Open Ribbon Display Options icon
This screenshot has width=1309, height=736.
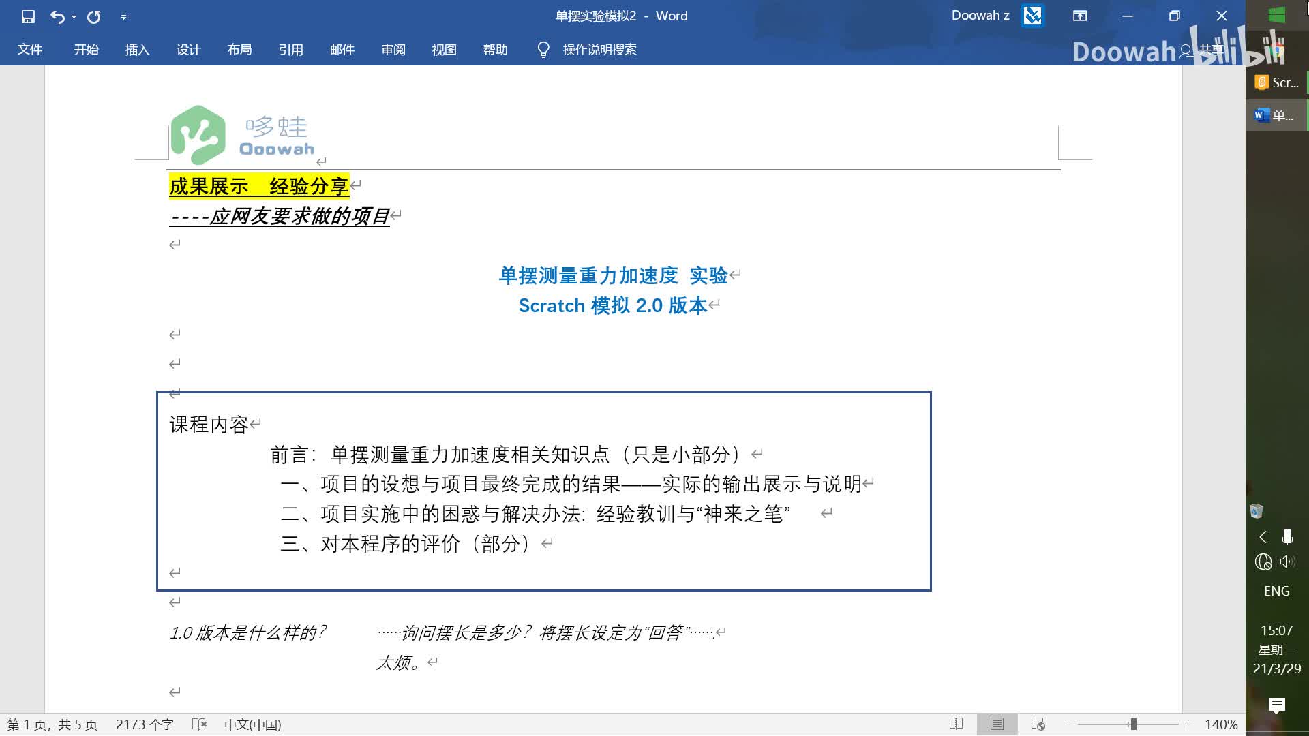pyautogui.click(x=1080, y=16)
